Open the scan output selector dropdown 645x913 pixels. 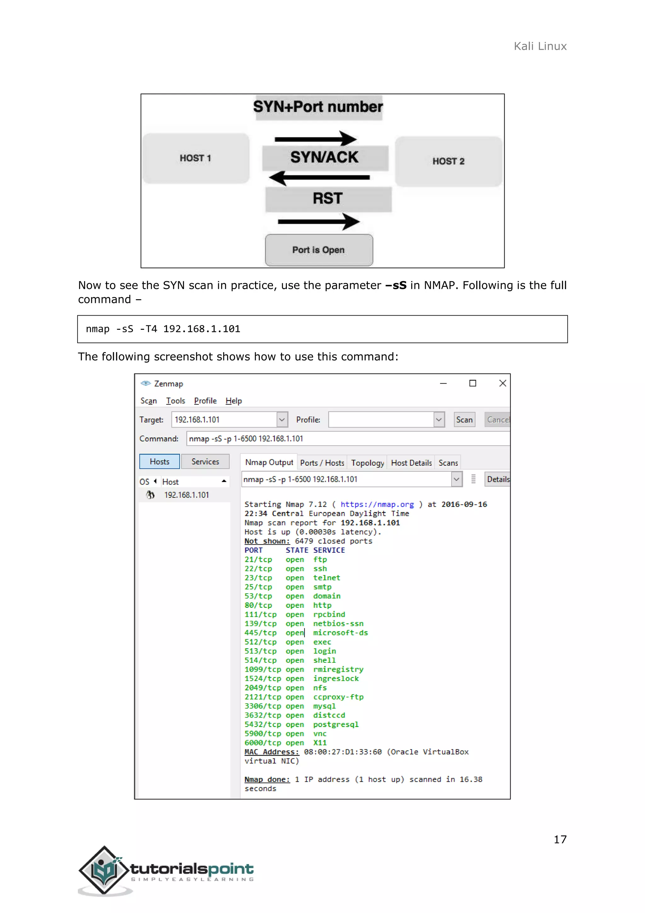pos(456,479)
